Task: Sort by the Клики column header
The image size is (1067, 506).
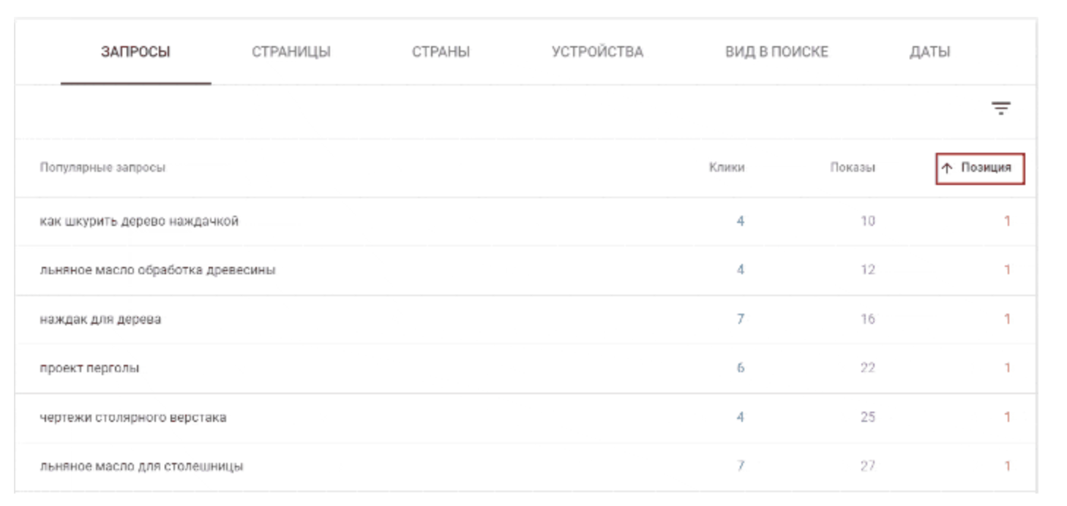Action: 727,167
